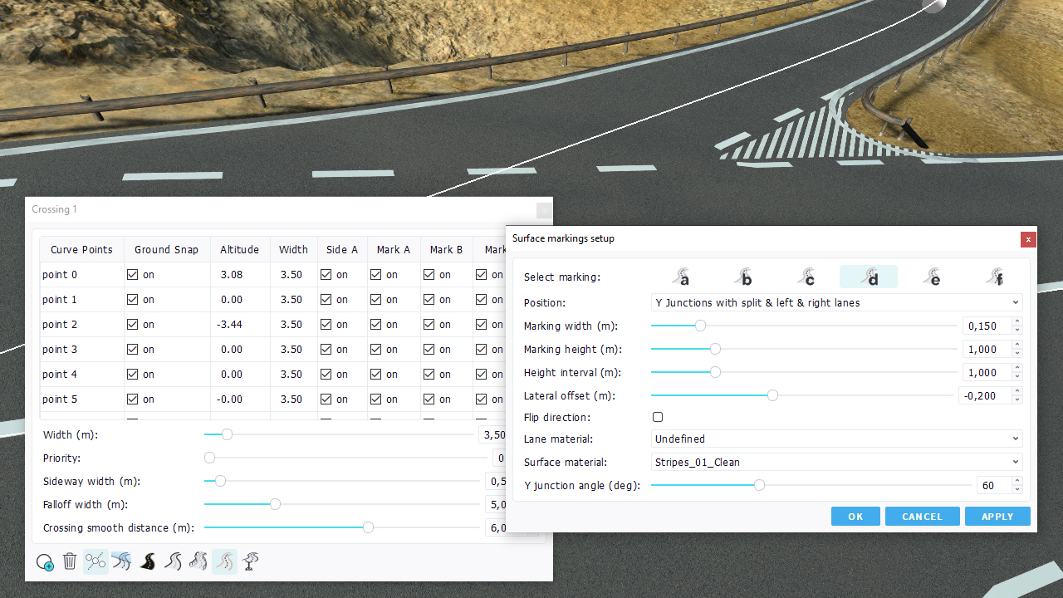
Task: Open the Surface material dropdown
Action: coord(836,462)
